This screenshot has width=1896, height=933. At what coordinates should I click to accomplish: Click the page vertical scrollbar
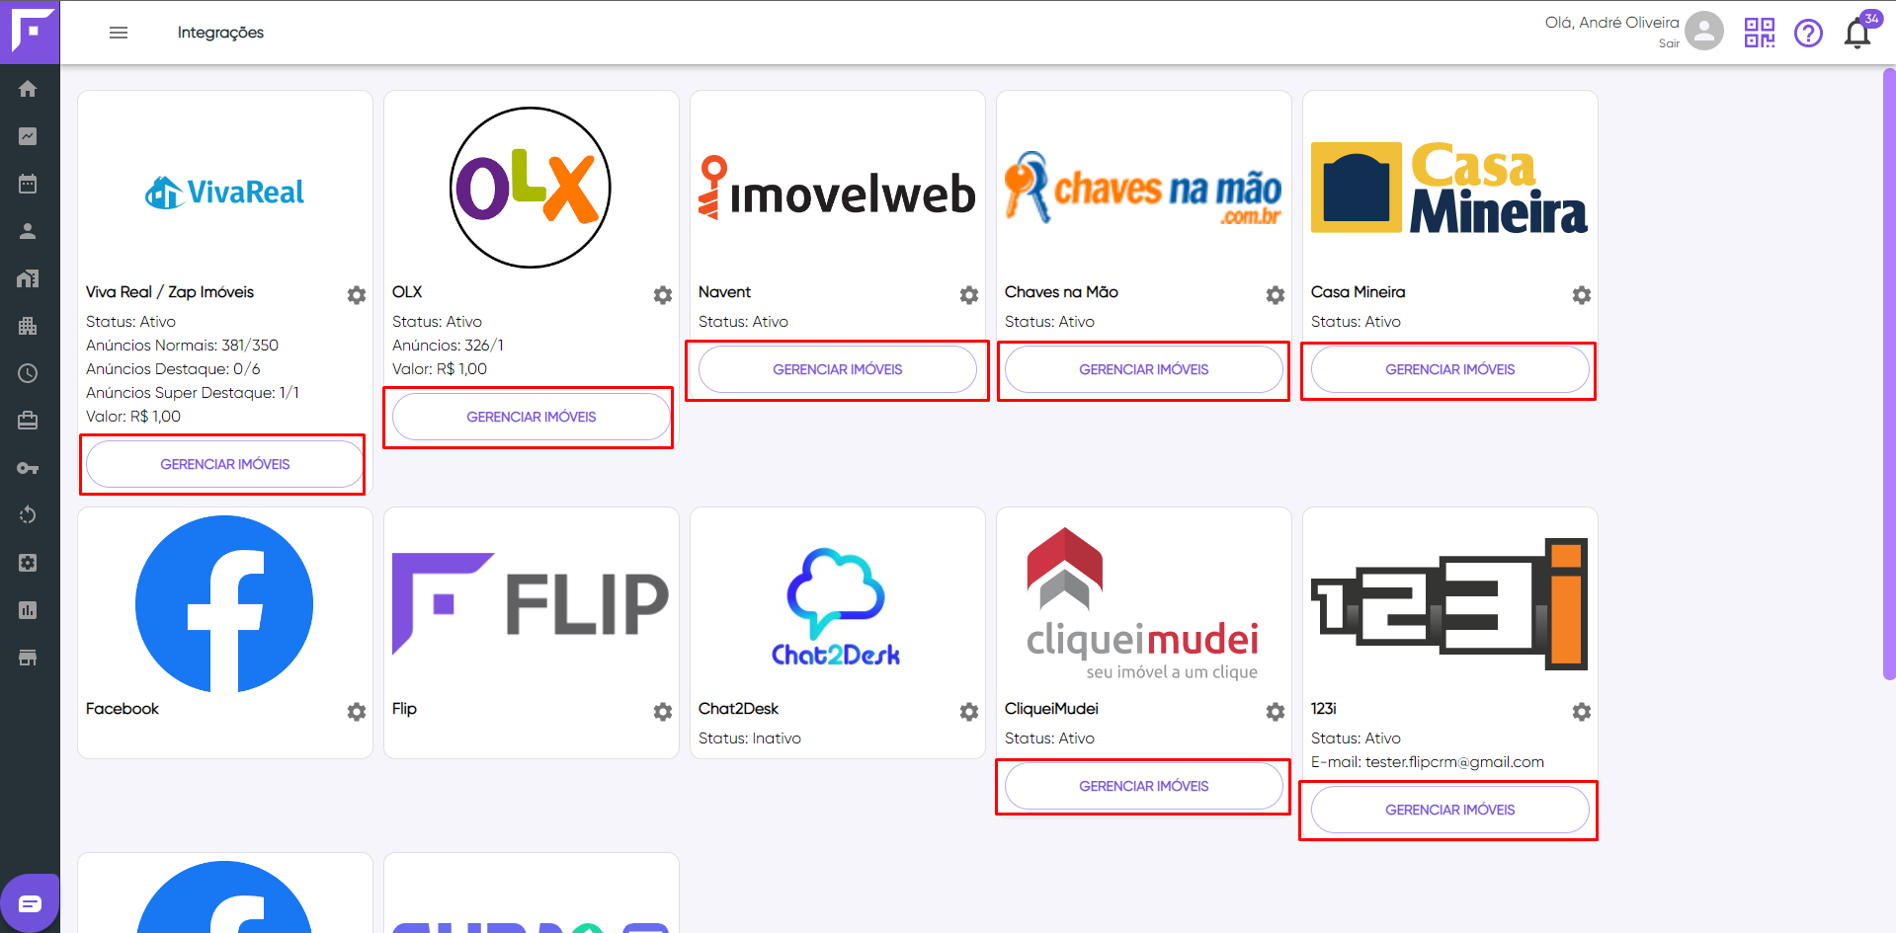[x=1889, y=373]
